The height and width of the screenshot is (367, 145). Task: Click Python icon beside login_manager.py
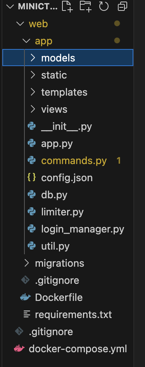31,229
